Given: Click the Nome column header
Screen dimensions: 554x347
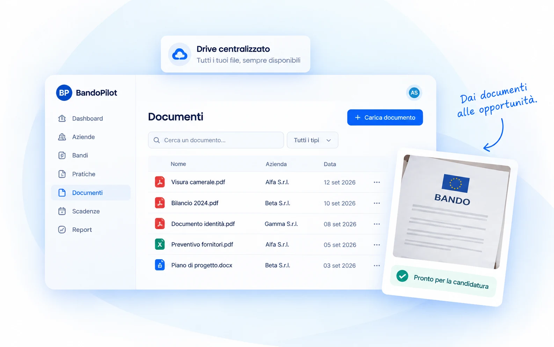Looking at the screenshot, I should [x=178, y=164].
